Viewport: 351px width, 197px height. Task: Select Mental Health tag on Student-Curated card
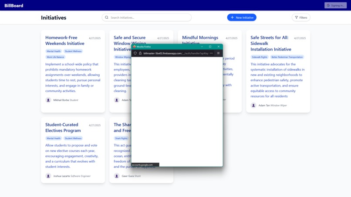[x=54, y=138]
